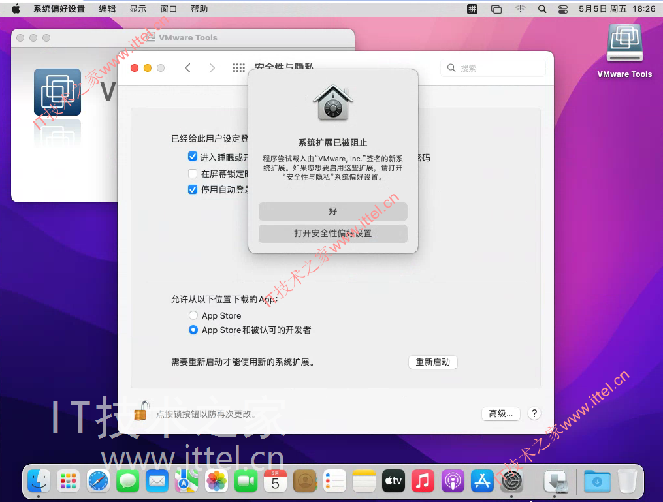This screenshot has width=663, height=502.
Task: Select App Store和被认可的开发者 option
Action: click(x=193, y=330)
